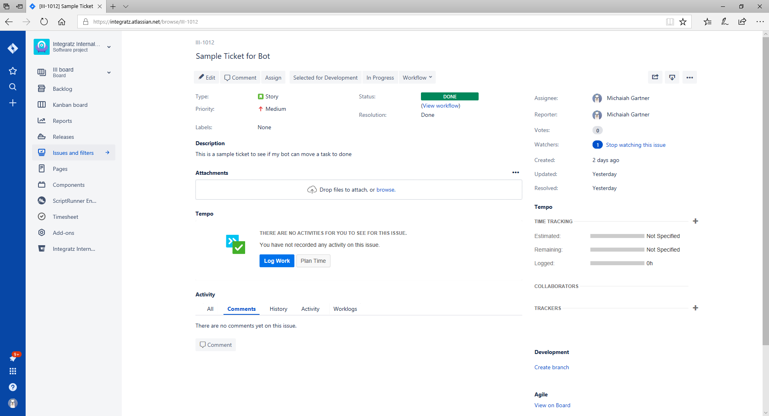Open the more actions ellipsis button
The width and height of the screenshot is (769, 416).
tap(689, 77)
